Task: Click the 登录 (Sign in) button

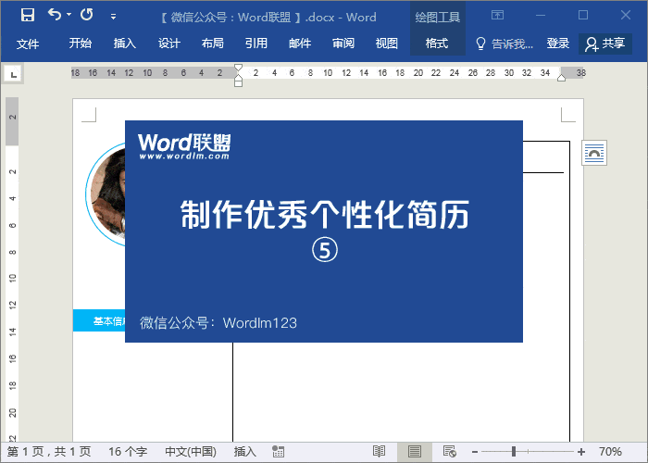Action: 558,44
